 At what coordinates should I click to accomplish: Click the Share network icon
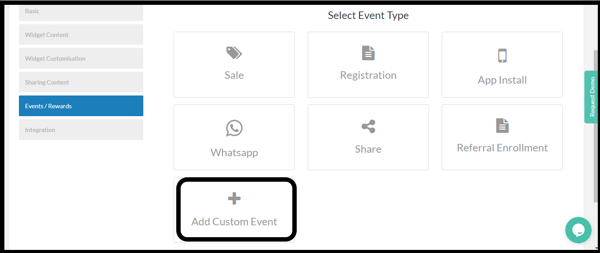click(368, 127)
